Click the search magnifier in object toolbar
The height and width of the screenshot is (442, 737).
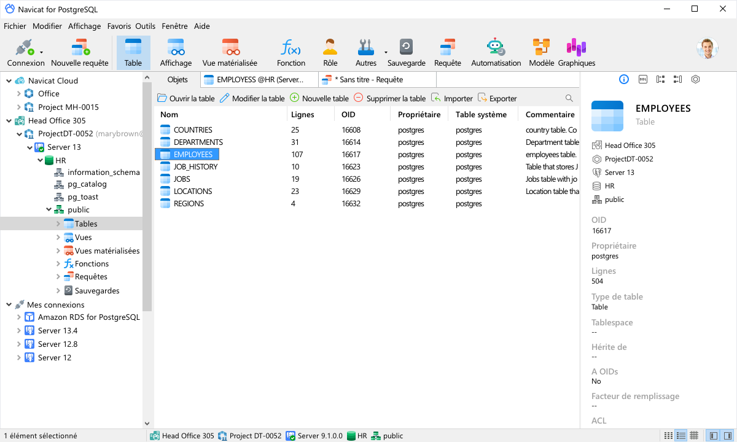(569, 98)
